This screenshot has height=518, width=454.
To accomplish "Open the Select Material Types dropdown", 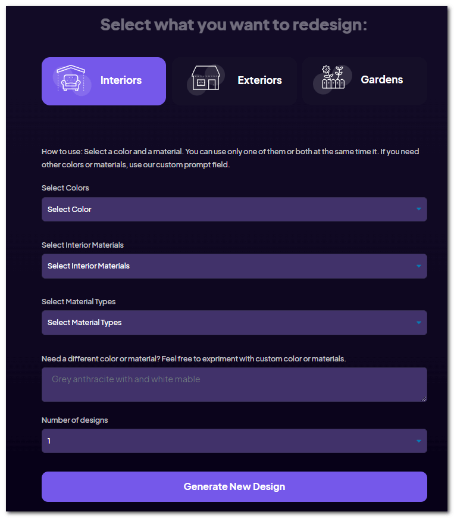I will tap(234, 322).
